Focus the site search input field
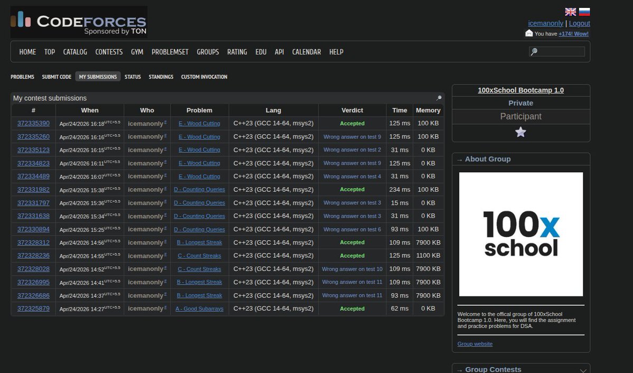This screenshot has width=633, height=373. pyautogui.click(x=556, y=52)
